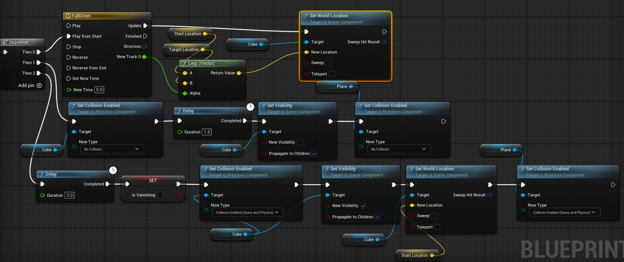Click the Then 1 pin on Sequence
Viewport: 624px width, 262px height.
pos(38,63)
